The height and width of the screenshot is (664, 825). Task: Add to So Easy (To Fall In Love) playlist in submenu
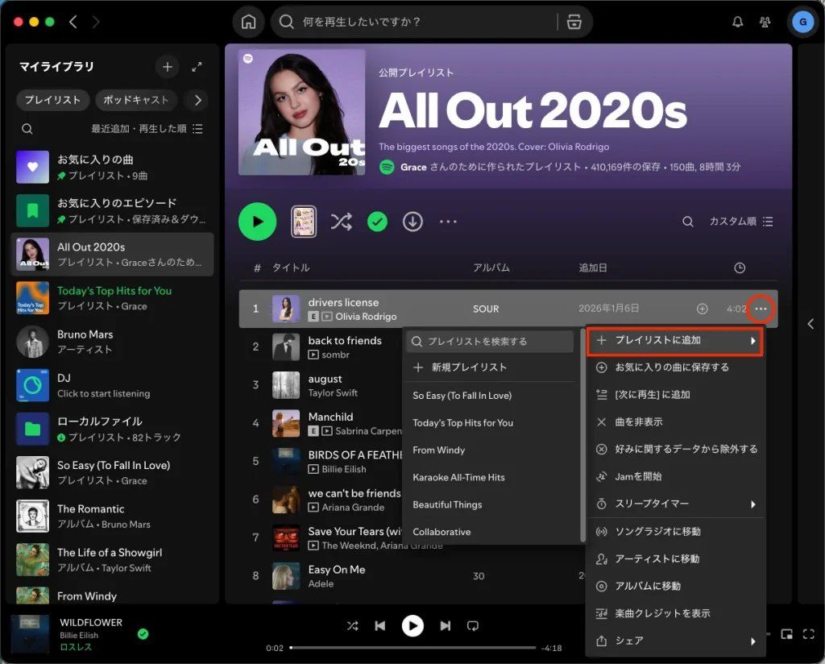(x=490, y=396)
